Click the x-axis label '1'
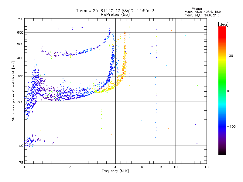Screen dimensions: 243x182 click(24, 167)
